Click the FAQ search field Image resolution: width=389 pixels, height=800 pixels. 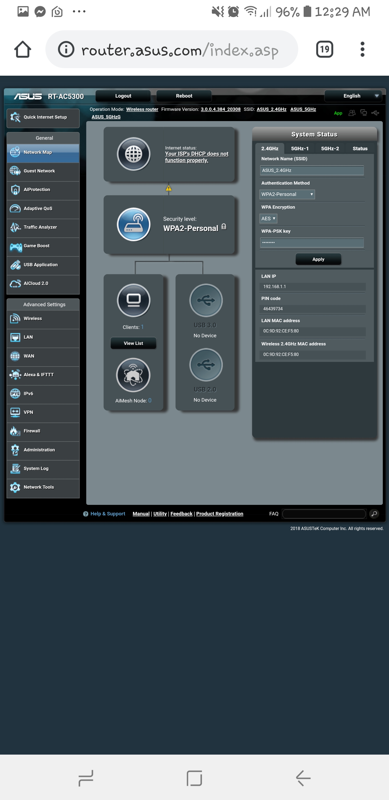coord(324,514)
